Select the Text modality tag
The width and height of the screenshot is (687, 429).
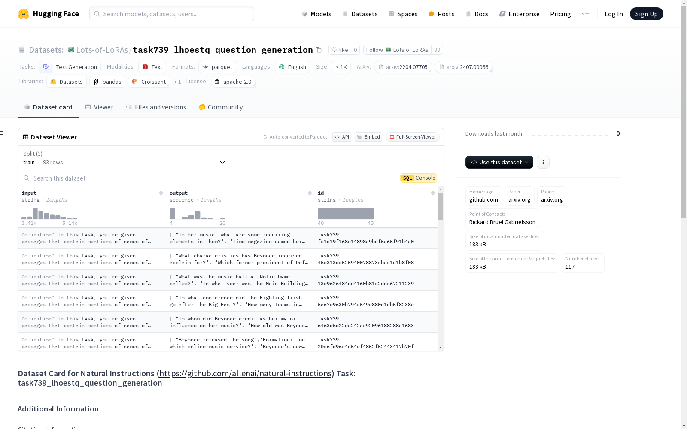(152, 67)
